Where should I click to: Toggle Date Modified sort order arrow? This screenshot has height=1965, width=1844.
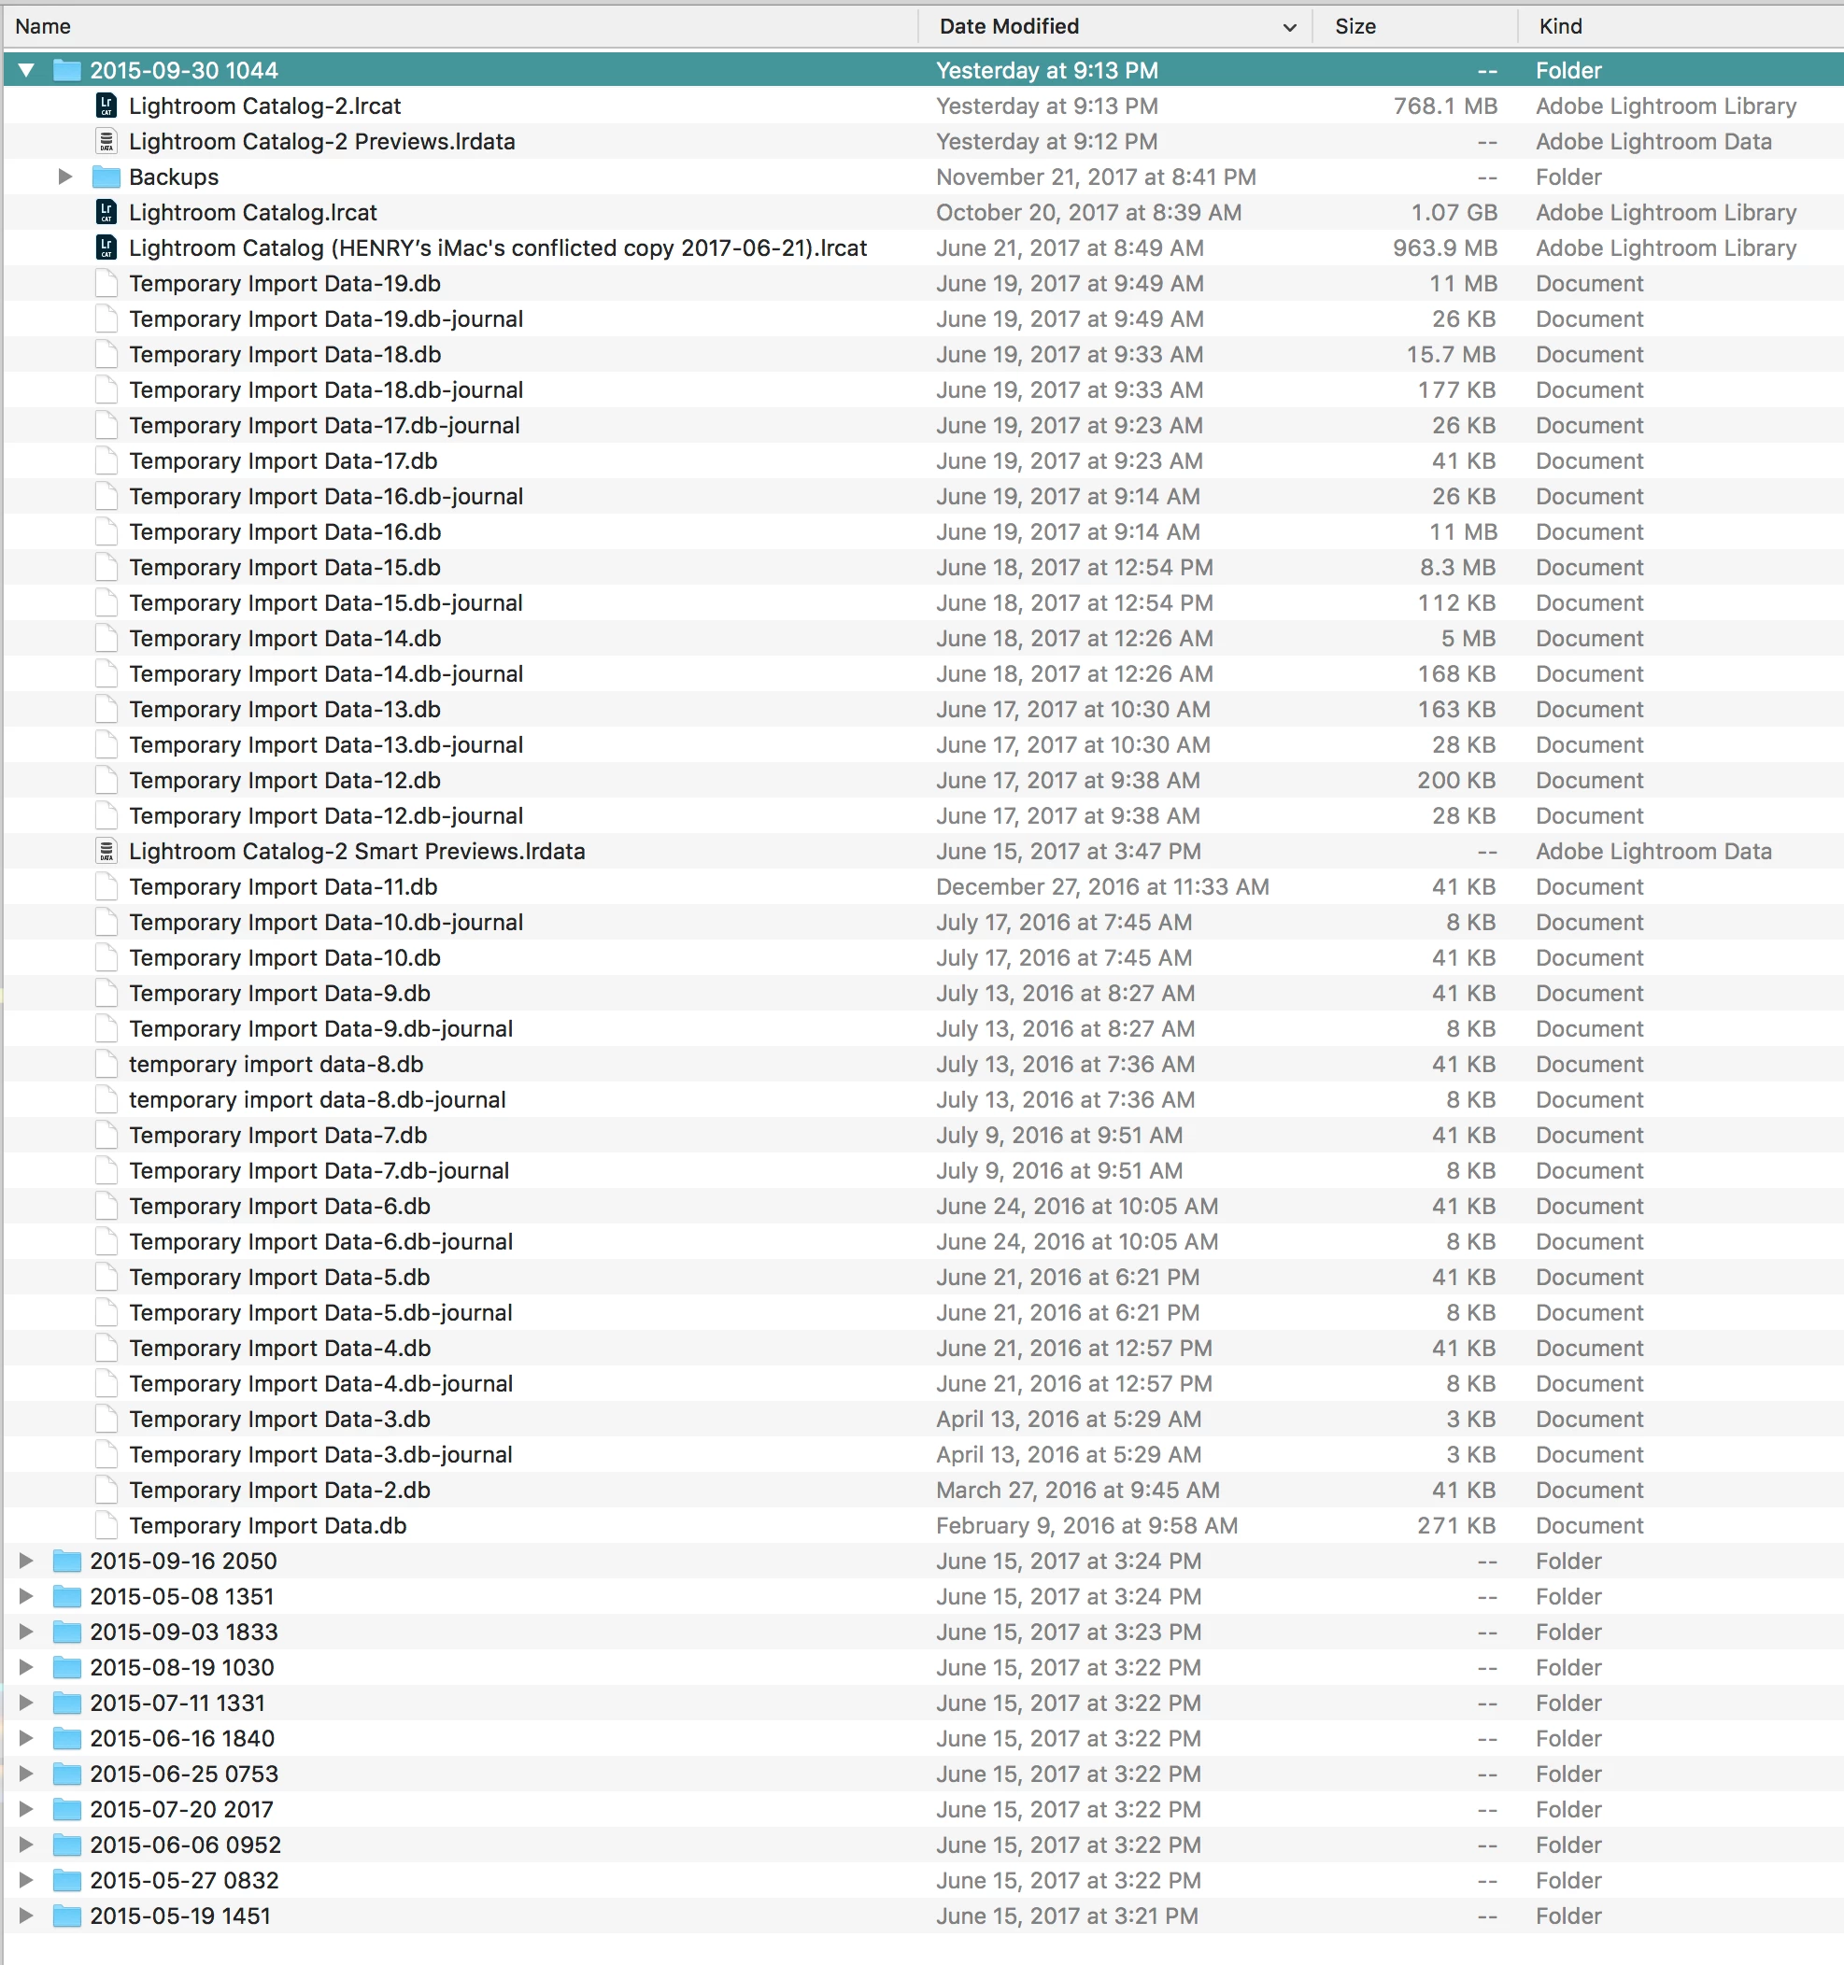pyautogui.click(x=1289, y=28)
